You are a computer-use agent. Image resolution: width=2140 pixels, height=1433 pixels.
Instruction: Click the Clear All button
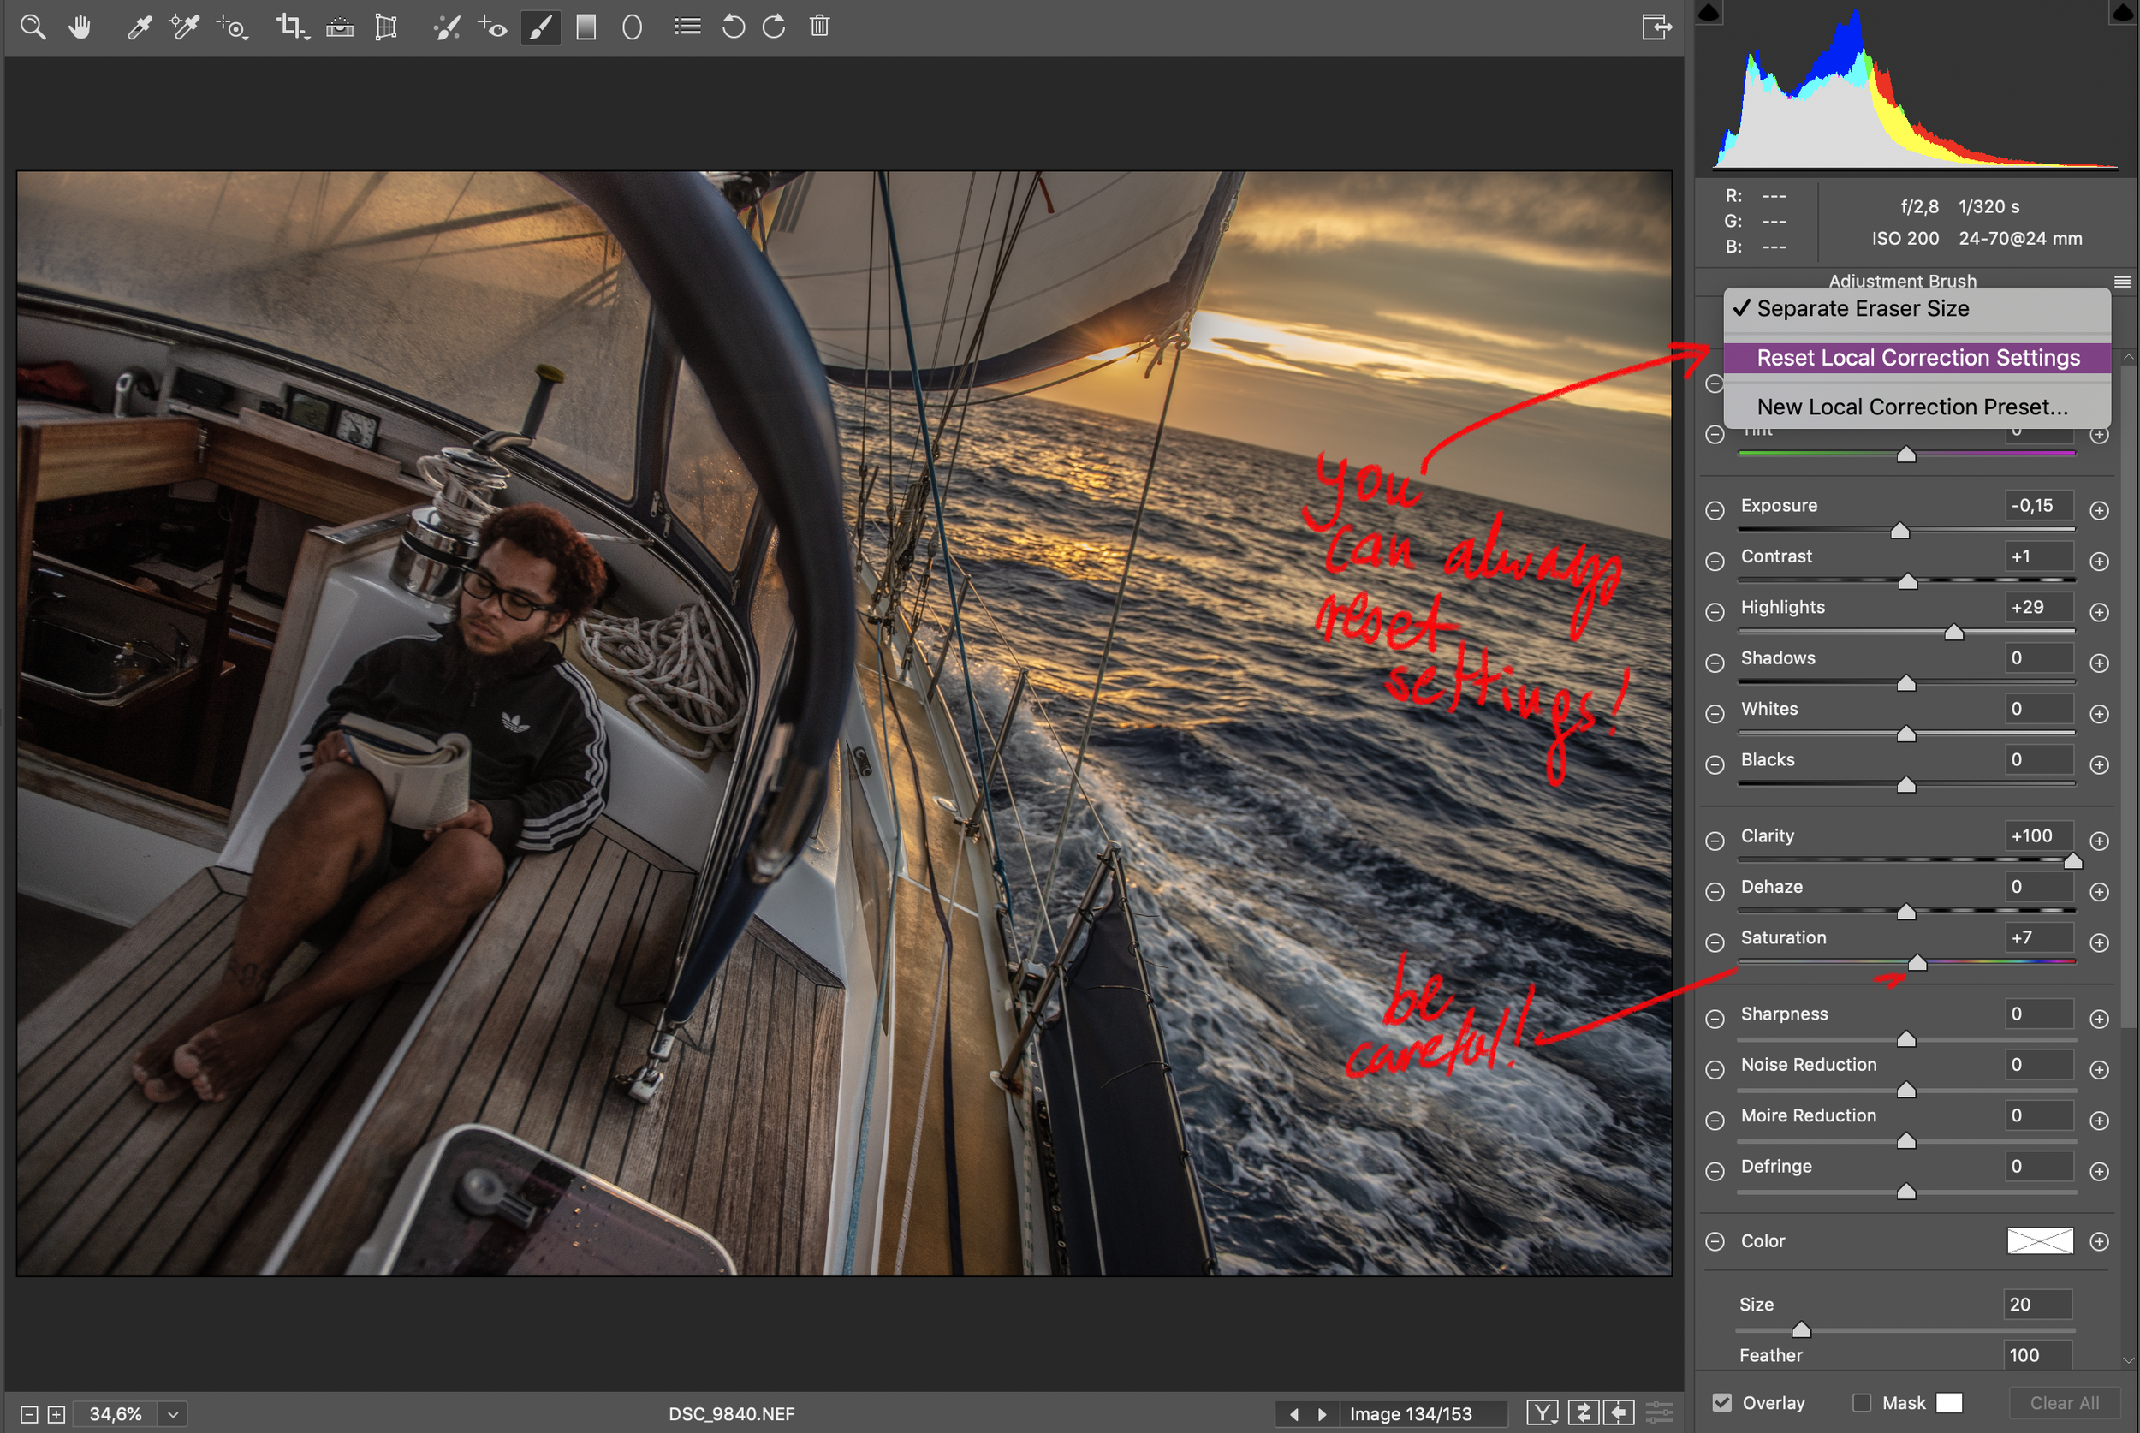2064,1402
